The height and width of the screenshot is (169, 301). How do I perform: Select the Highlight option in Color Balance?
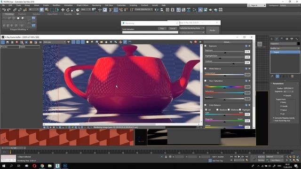tap(240, 110)
